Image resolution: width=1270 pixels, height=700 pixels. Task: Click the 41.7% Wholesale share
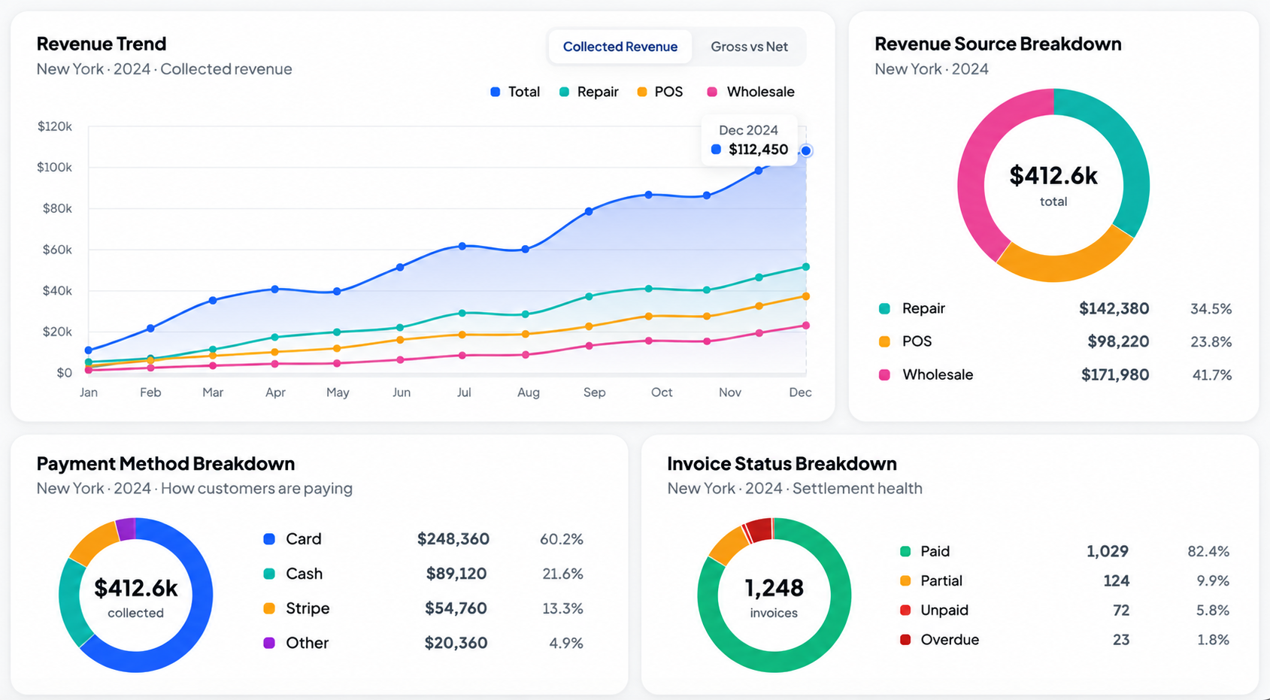1212,374
